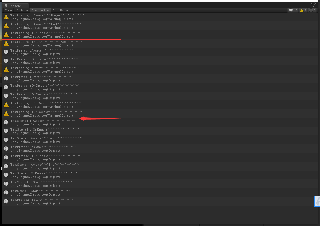Viewport: 320px width, 226px height.
Task: Select log text 'TestScene1:::Awake'
Action: 27,120
